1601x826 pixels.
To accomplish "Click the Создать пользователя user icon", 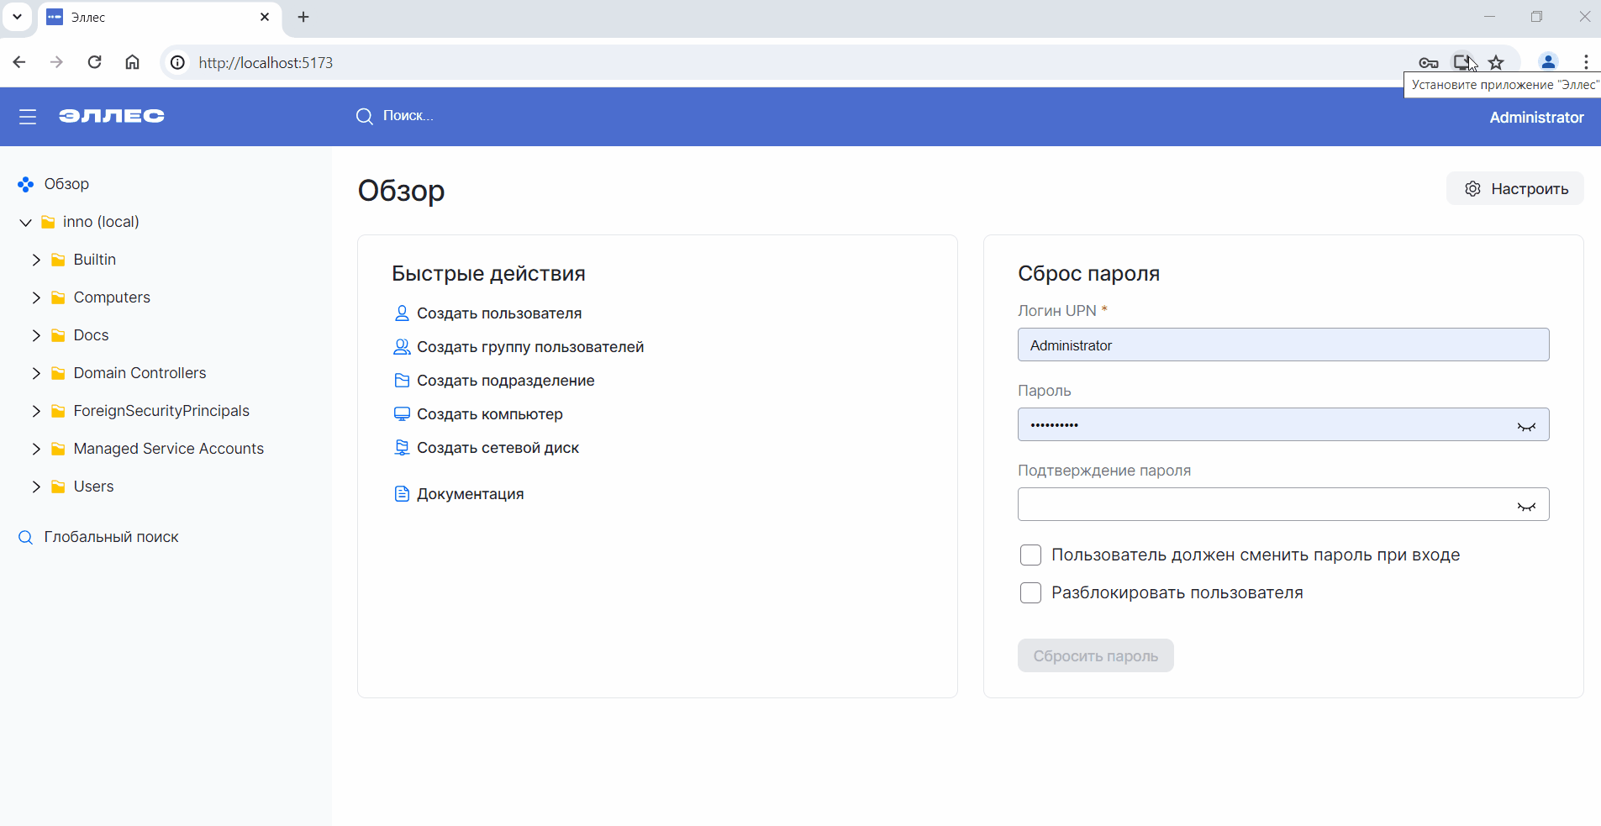I will 402,313.
